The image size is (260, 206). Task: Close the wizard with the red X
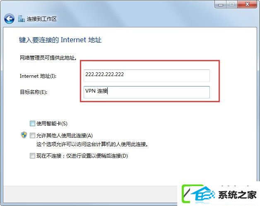coord(247,5)
